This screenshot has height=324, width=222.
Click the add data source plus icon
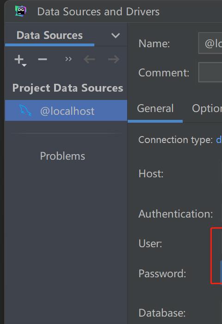pos(19,60)
